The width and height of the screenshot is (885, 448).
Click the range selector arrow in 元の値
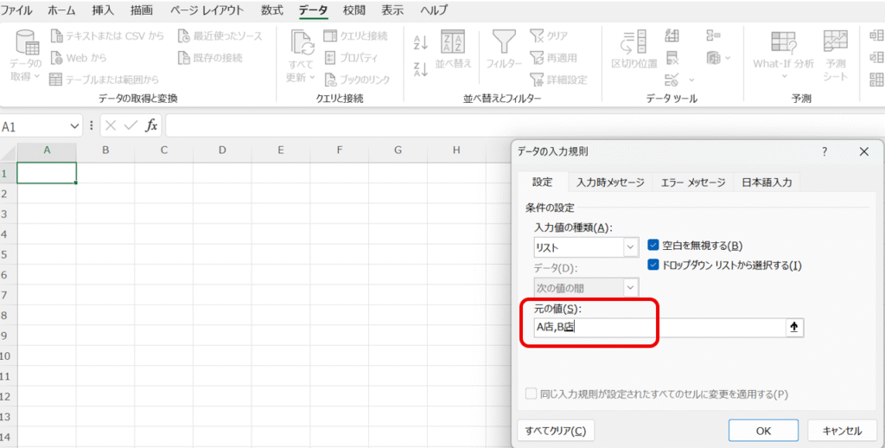(794, 327)
